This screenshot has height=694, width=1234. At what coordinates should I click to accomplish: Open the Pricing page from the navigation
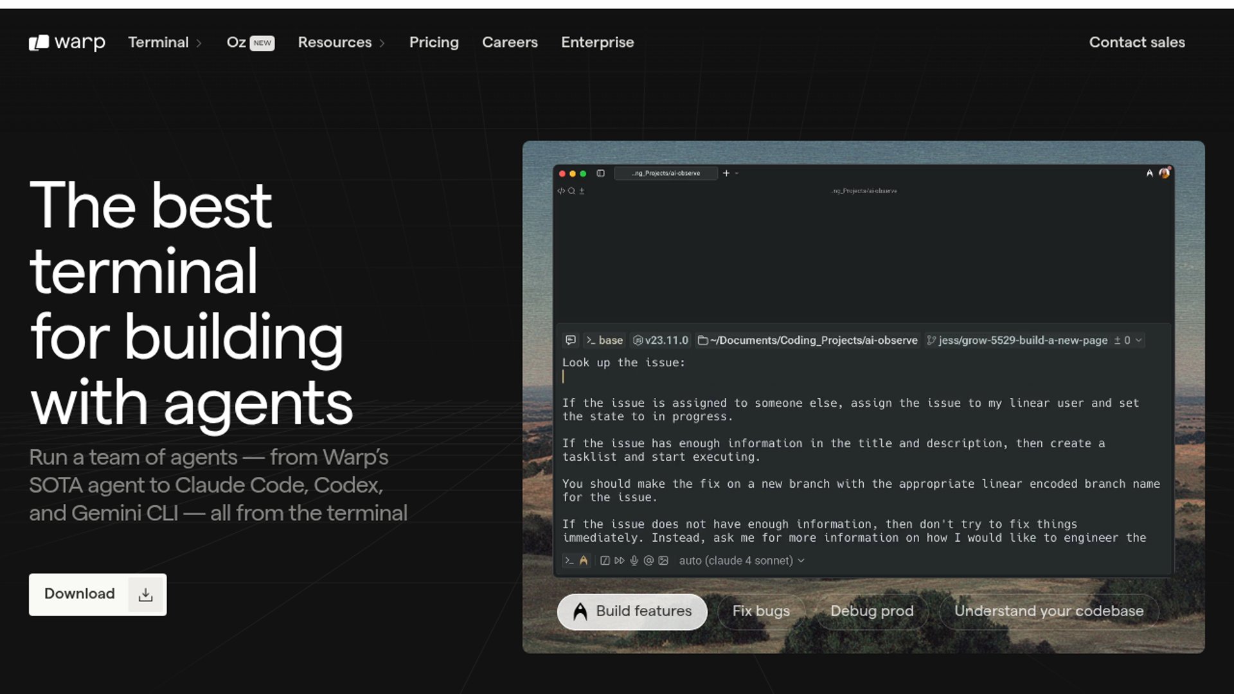coord(434,42)
